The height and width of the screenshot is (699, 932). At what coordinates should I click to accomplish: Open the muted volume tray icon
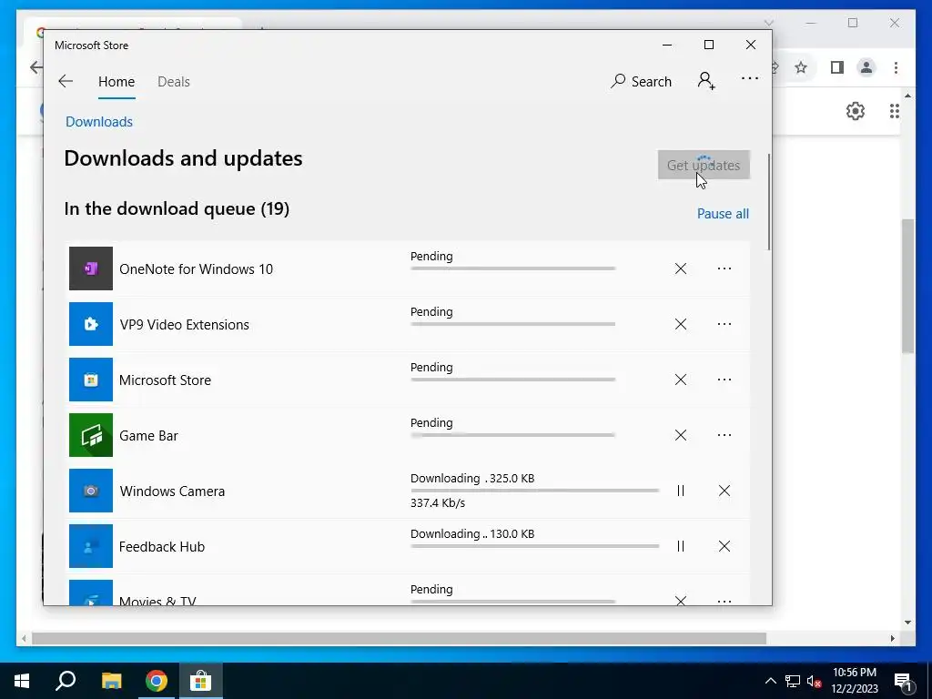pyautogui.click(x=814, y=681)
